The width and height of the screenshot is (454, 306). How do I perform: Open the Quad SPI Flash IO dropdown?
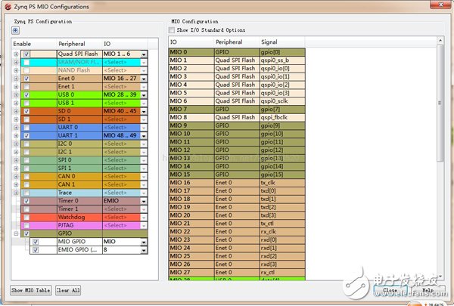pyautogui.click(x=144, y=55)
